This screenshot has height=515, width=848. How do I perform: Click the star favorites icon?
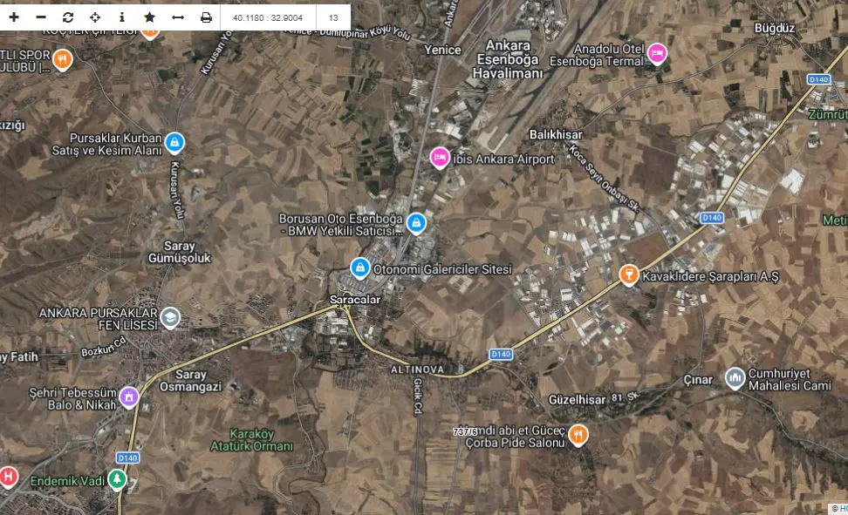tap(150, 17)
